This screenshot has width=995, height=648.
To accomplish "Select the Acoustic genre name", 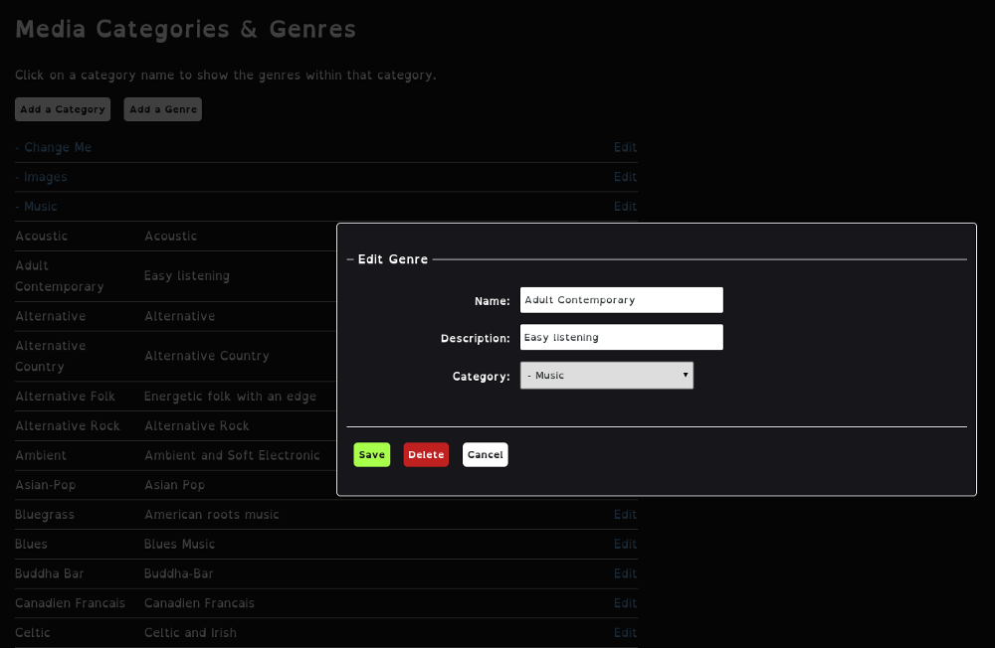I will click(41, 236).
